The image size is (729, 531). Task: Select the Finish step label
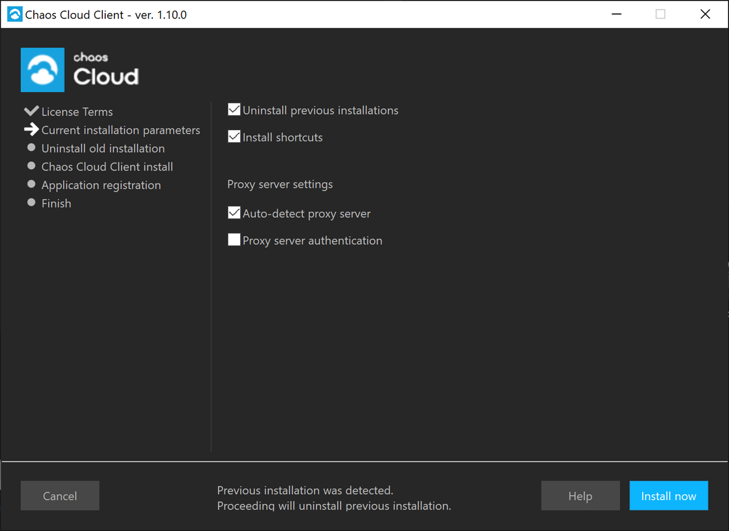click(x=56, y=203)
